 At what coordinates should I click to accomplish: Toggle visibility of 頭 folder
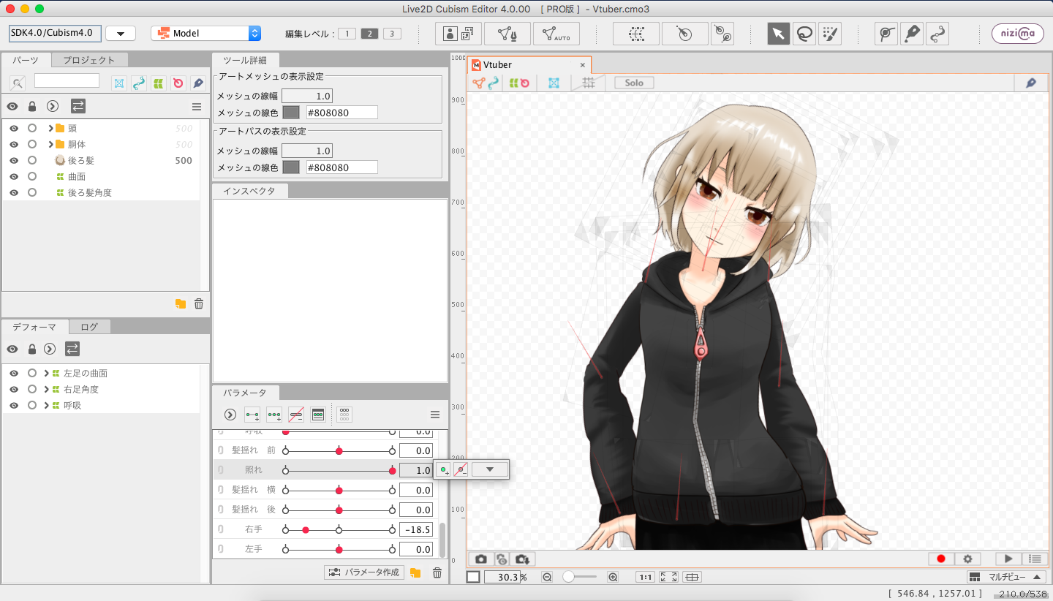click(x=14, y=128)
